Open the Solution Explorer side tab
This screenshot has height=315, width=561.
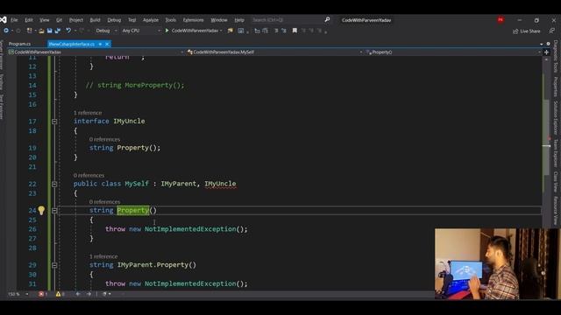[556, 118]
